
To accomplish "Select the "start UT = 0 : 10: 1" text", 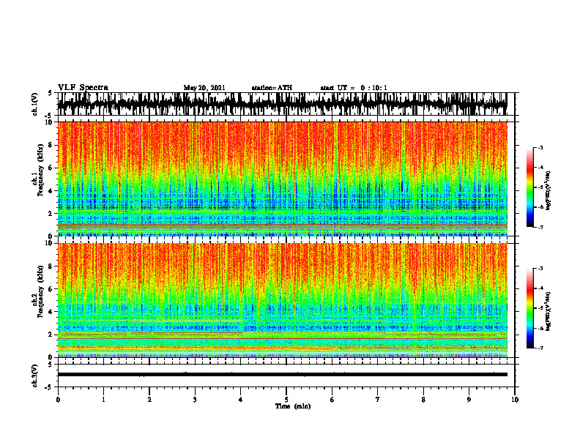I will pyautogui.click(x=354, y=88).
